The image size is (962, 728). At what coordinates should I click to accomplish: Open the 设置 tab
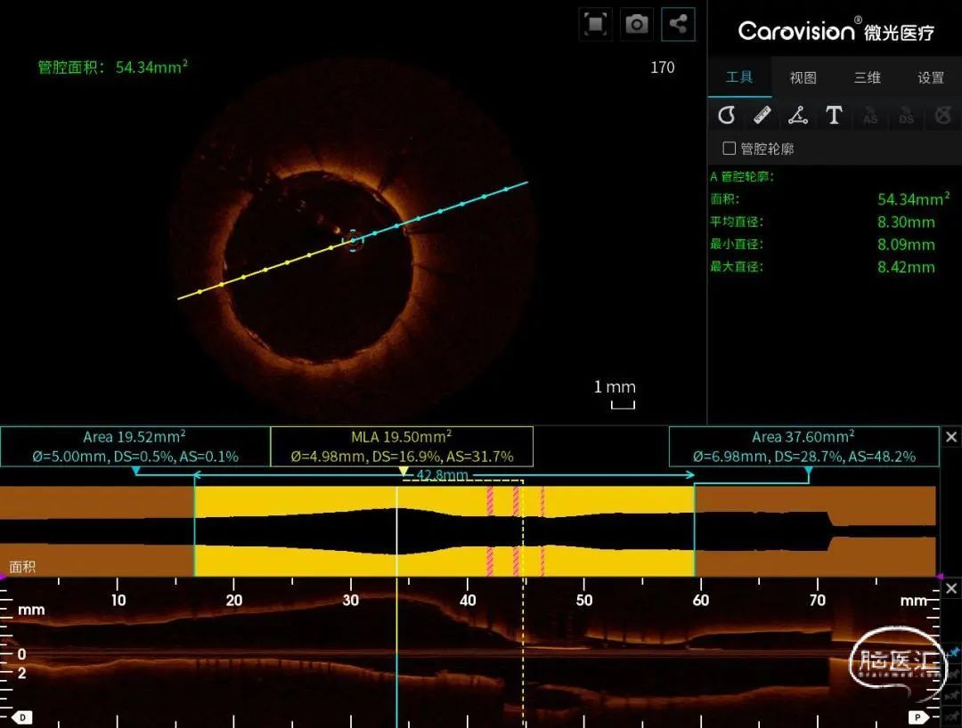tap(931, 78)
